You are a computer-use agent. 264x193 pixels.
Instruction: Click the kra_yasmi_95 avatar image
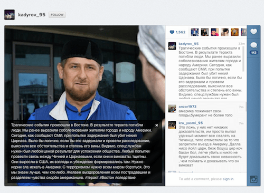pos(172,125)
